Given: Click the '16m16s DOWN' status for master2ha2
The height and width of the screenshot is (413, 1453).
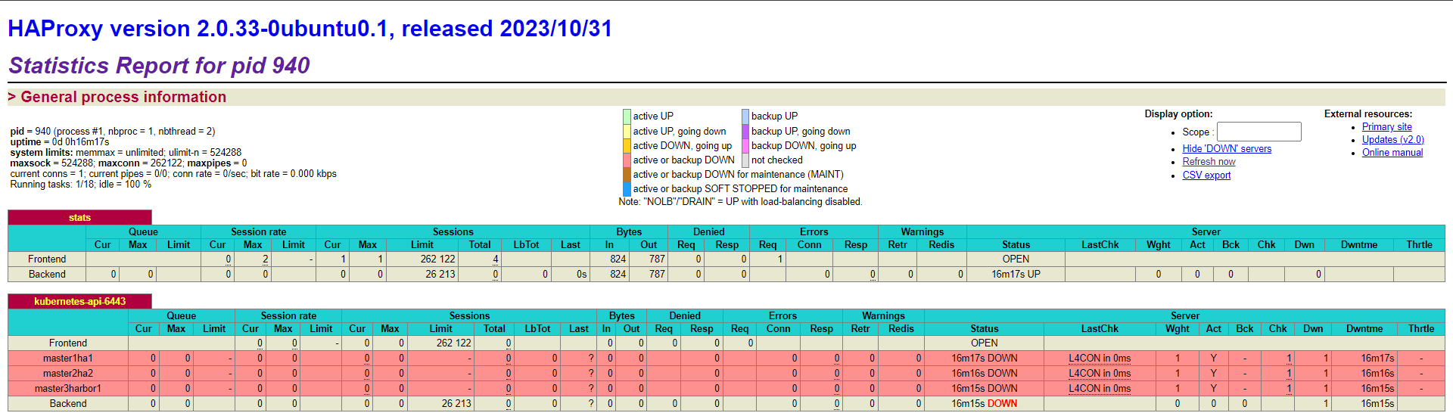Looking at the screenshot, I should pyautogui.click(x=985, y=374).
